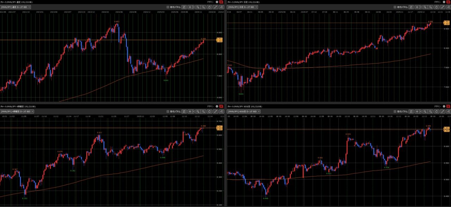Enable 取引パネル checkbox on daily chart
The width and height of the screenshot is (451, 207).
click(x=395, y=7)
